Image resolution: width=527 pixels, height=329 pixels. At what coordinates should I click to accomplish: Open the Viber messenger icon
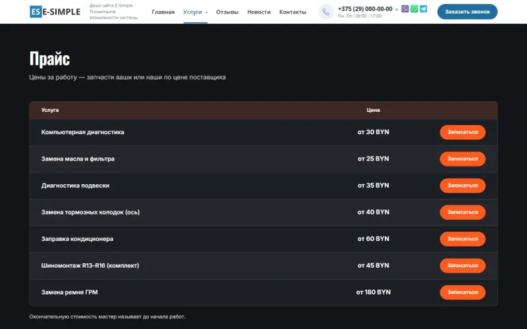coord(405,9)
